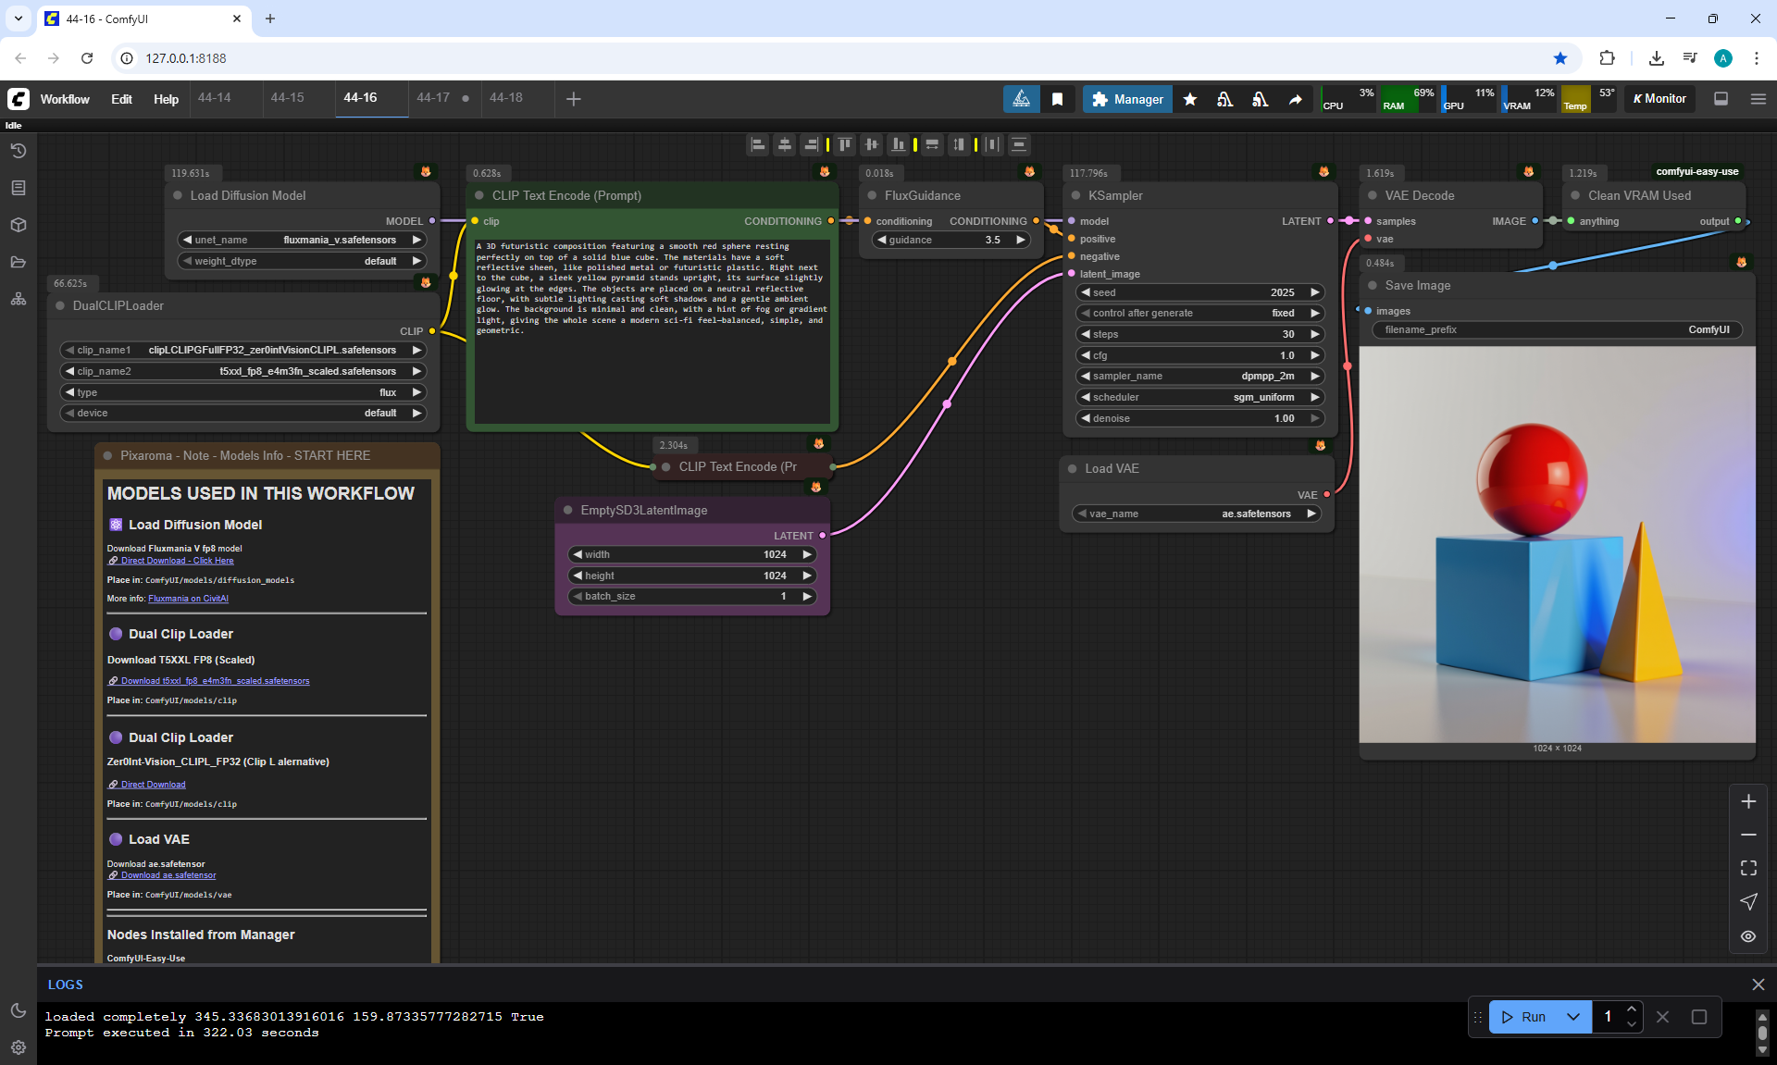Click the Fluxmania on CivitAI link
This screenshot has width=1777, height=1065.
tap(188, 599)
